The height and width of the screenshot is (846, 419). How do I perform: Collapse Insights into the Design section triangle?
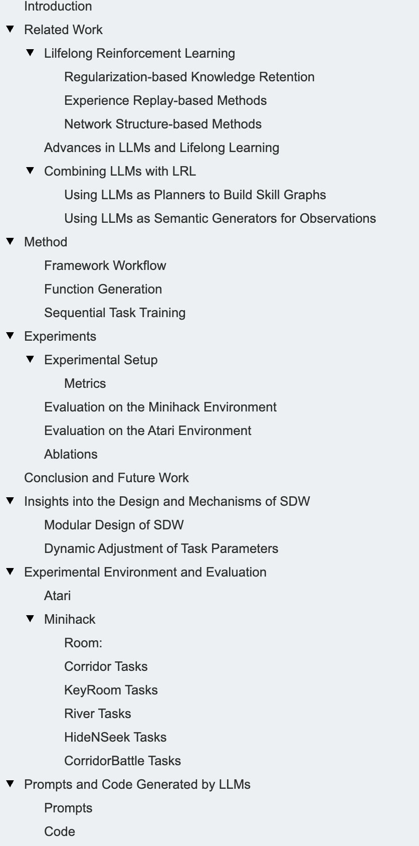tap(10, 501)
